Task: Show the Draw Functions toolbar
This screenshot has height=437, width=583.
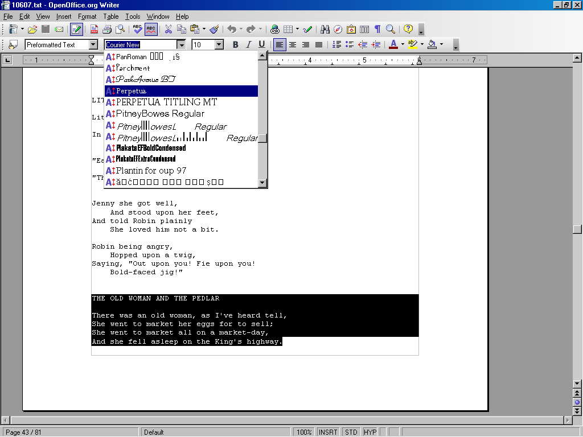Action: [307, 29]
